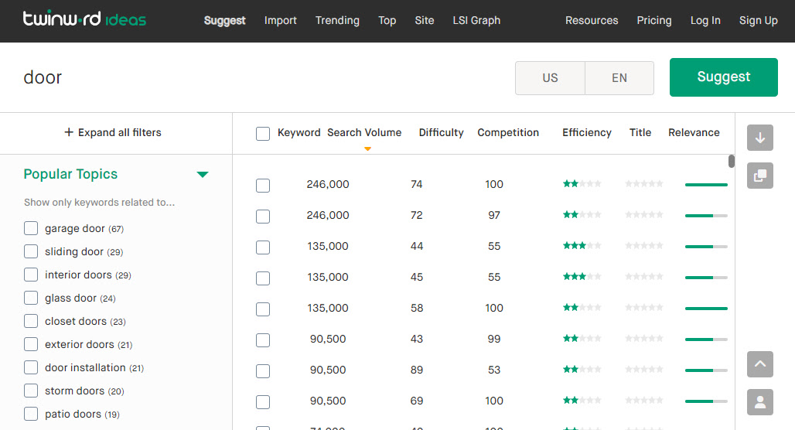
Task: Check the row with volume 90,500 difficulty 69
Action: click(x=263, y=402)
